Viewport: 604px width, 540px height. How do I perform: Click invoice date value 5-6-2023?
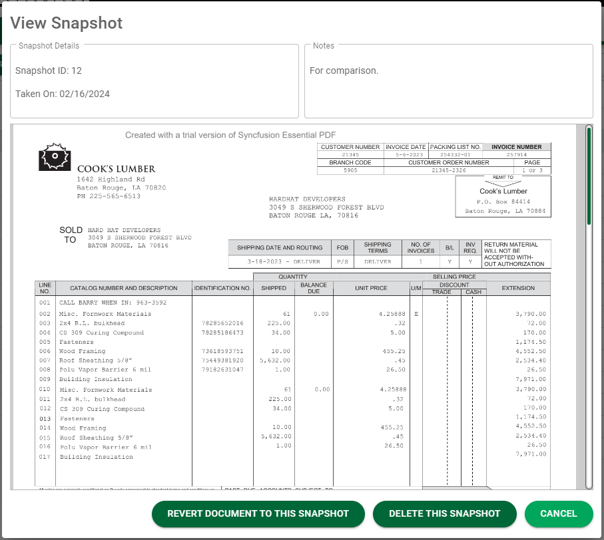(x=409, y=154)
